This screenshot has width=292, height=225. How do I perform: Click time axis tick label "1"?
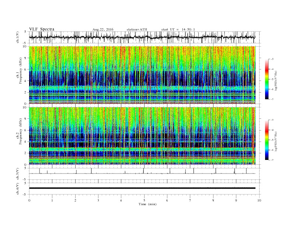52,200
